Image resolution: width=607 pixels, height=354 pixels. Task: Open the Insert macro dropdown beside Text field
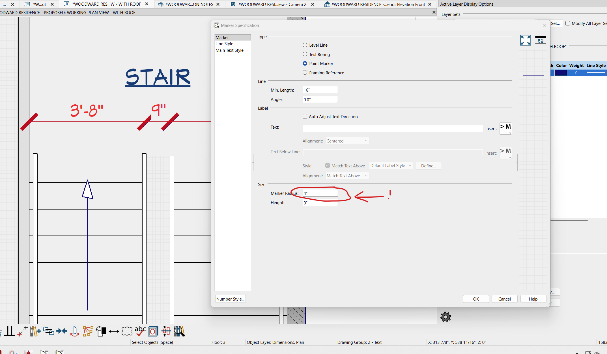coord(505,129)
